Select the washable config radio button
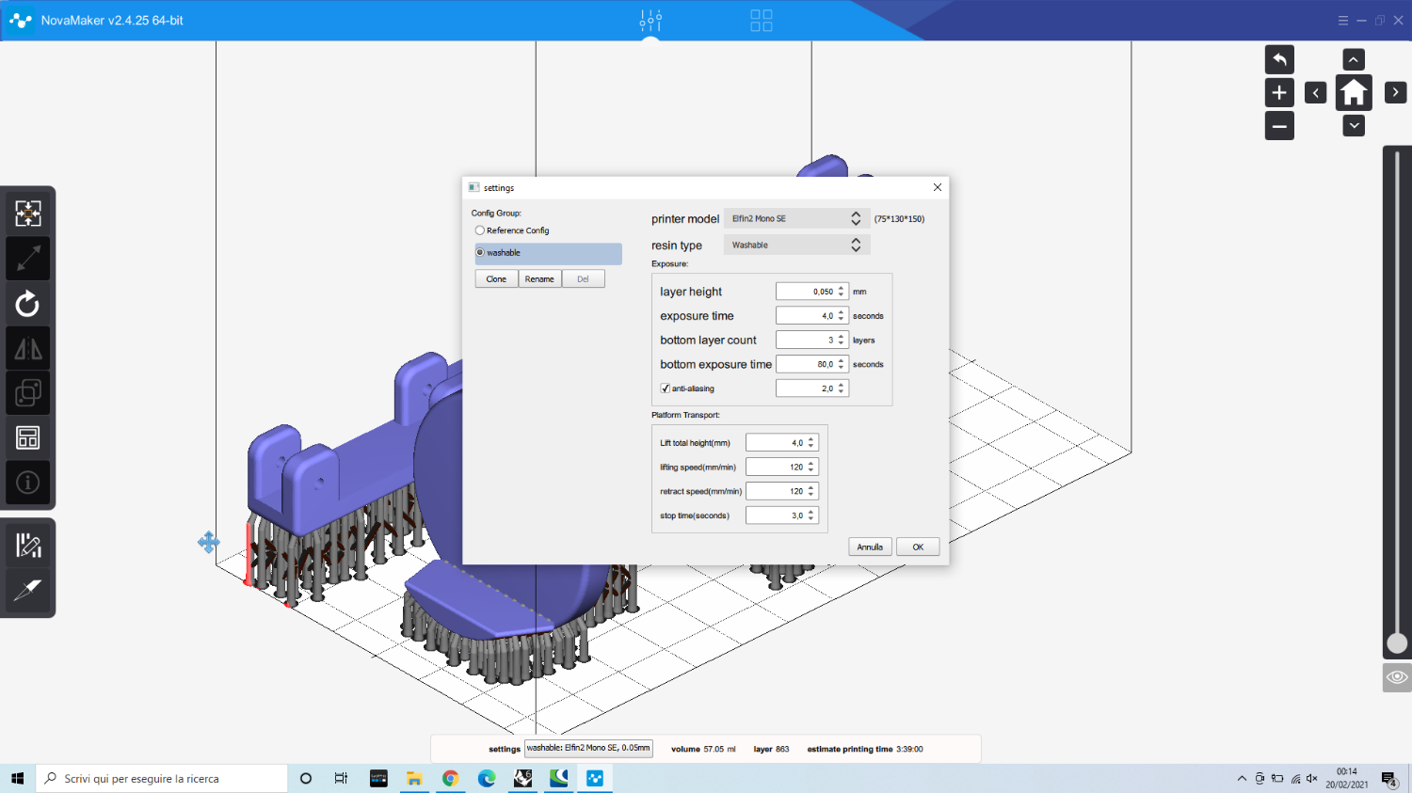 (480, 253)
